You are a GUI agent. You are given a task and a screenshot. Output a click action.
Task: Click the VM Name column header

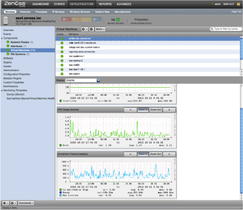coord(74,34)
